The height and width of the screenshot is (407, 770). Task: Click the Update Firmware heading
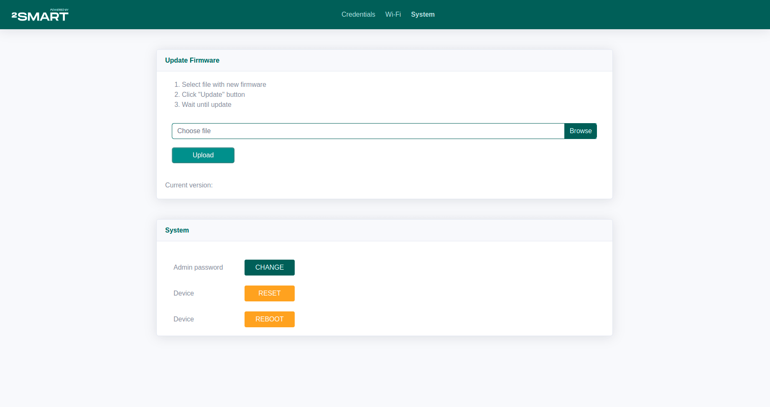pyautogui.click(x=192, y=61)
